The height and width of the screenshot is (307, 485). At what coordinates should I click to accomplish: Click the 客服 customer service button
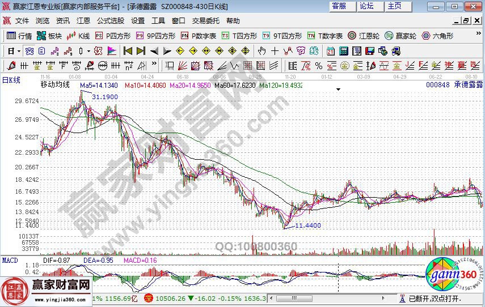(339, 6)
